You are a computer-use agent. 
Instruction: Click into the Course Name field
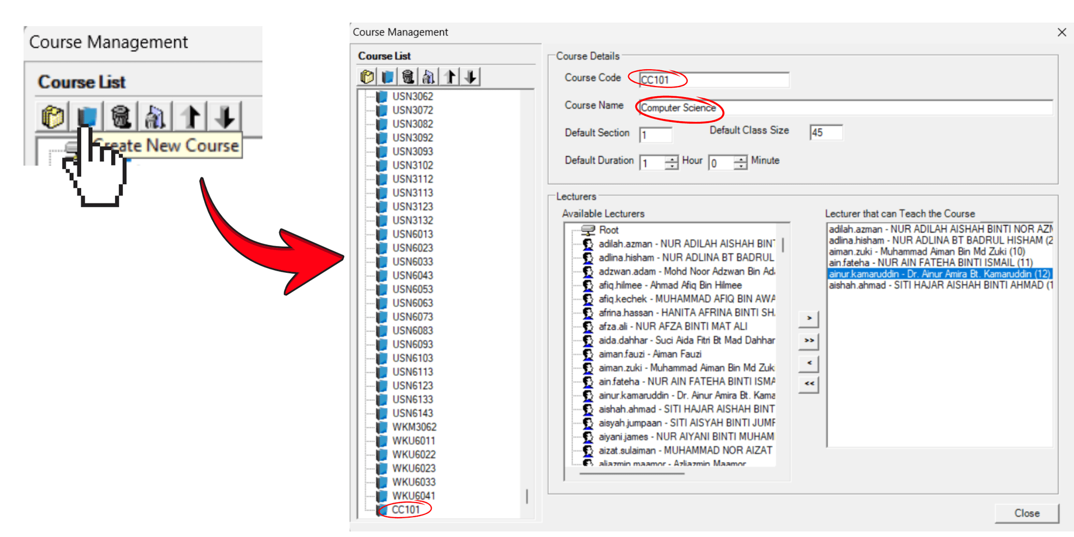click(846, 107)
